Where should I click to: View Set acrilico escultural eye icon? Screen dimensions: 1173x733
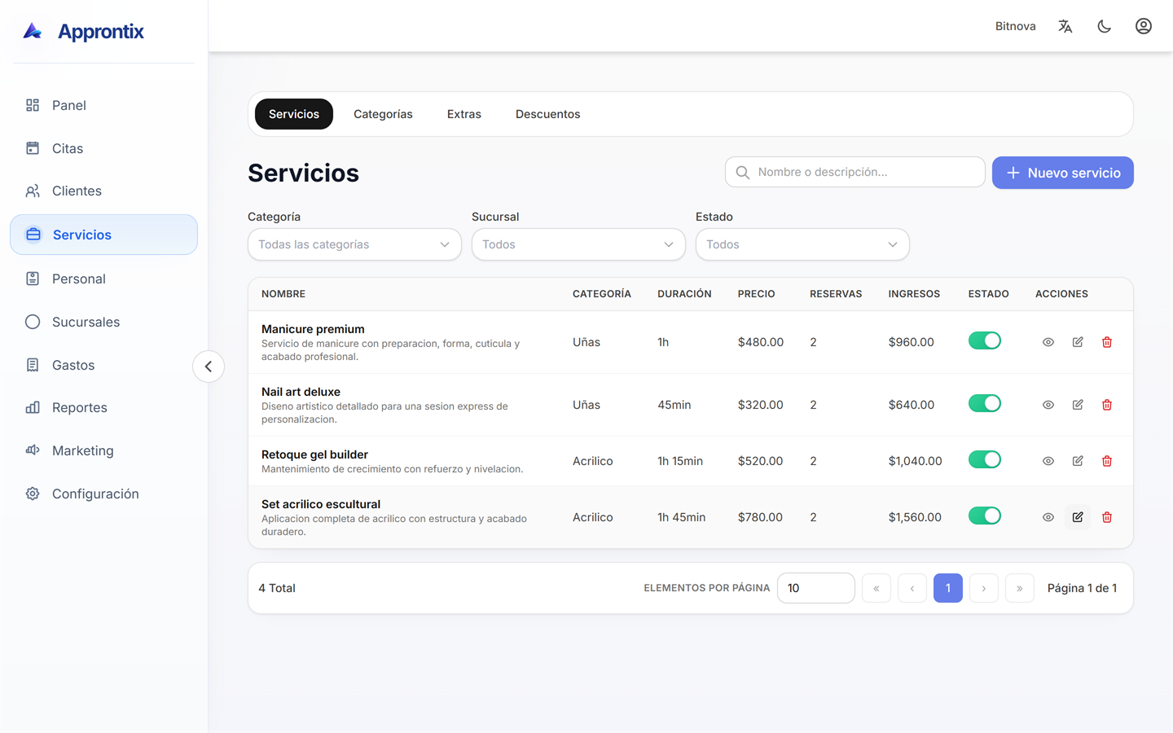click(1048, 517)
